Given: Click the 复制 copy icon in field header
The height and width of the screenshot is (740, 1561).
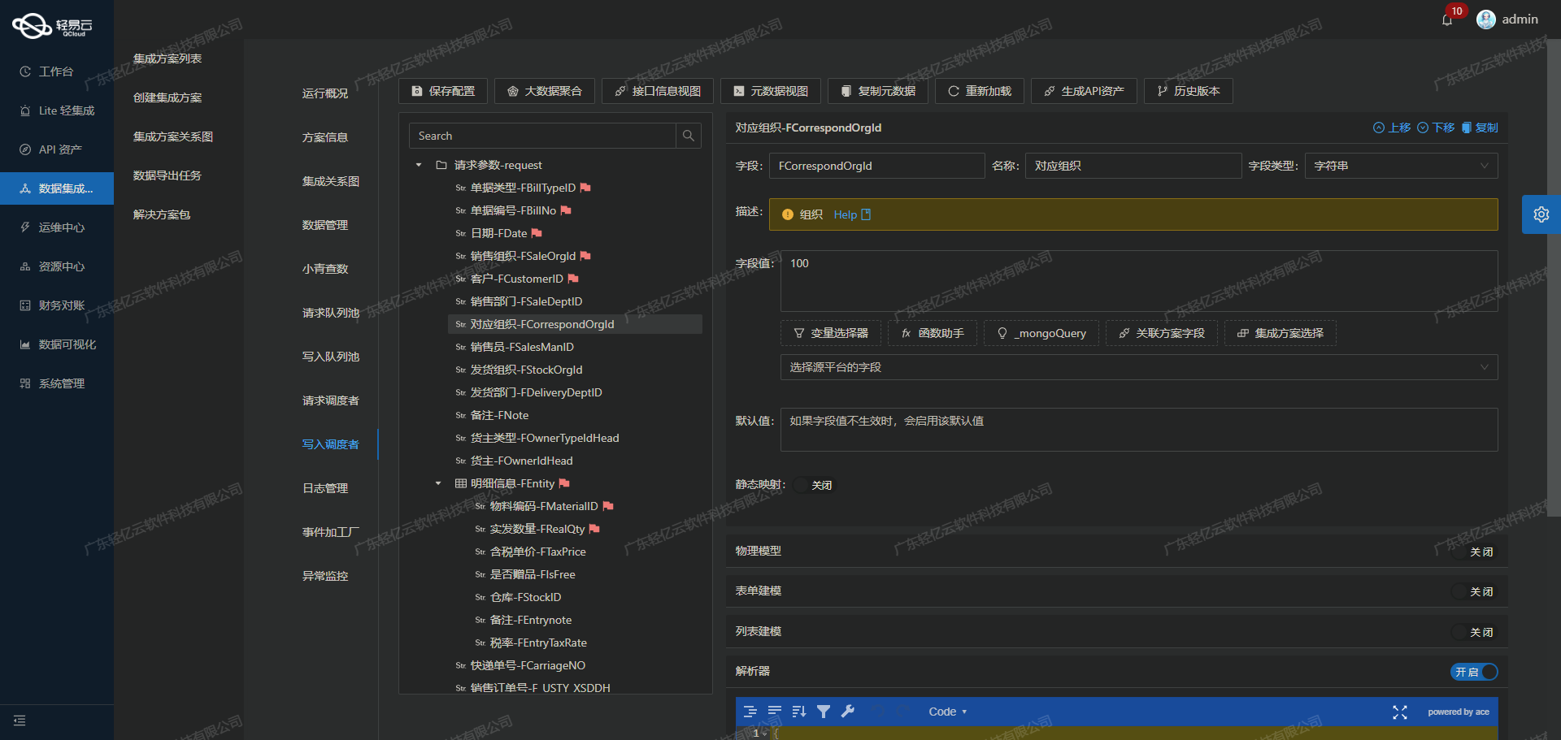Looking at the screenshot, I should coord(1467,128).
